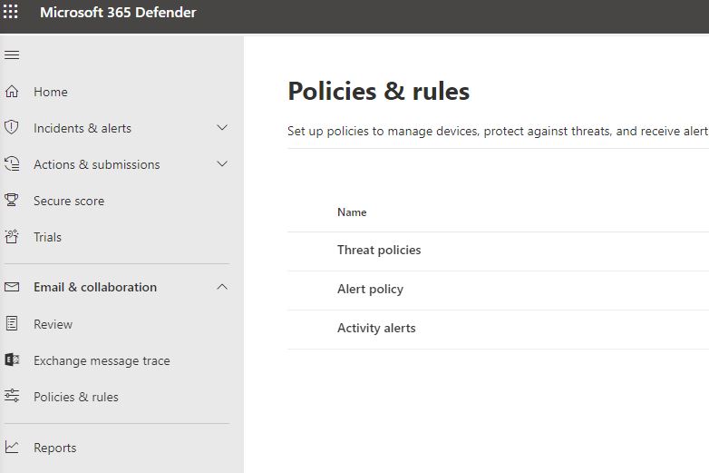Open Activity alerts row

click(498, 328)
